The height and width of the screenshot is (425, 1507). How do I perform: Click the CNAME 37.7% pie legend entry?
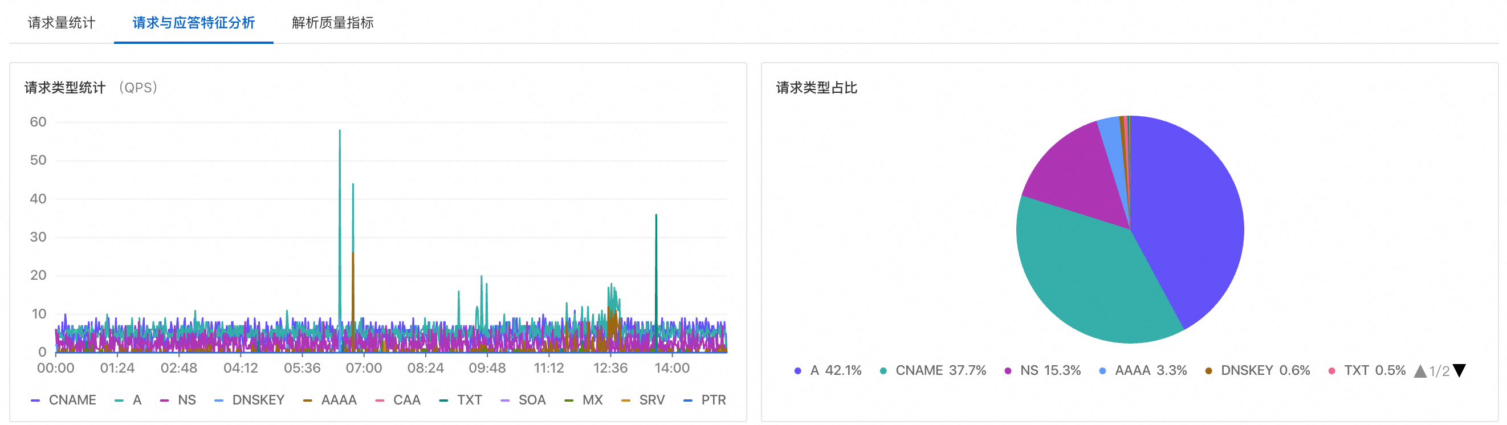click(933, 371)
